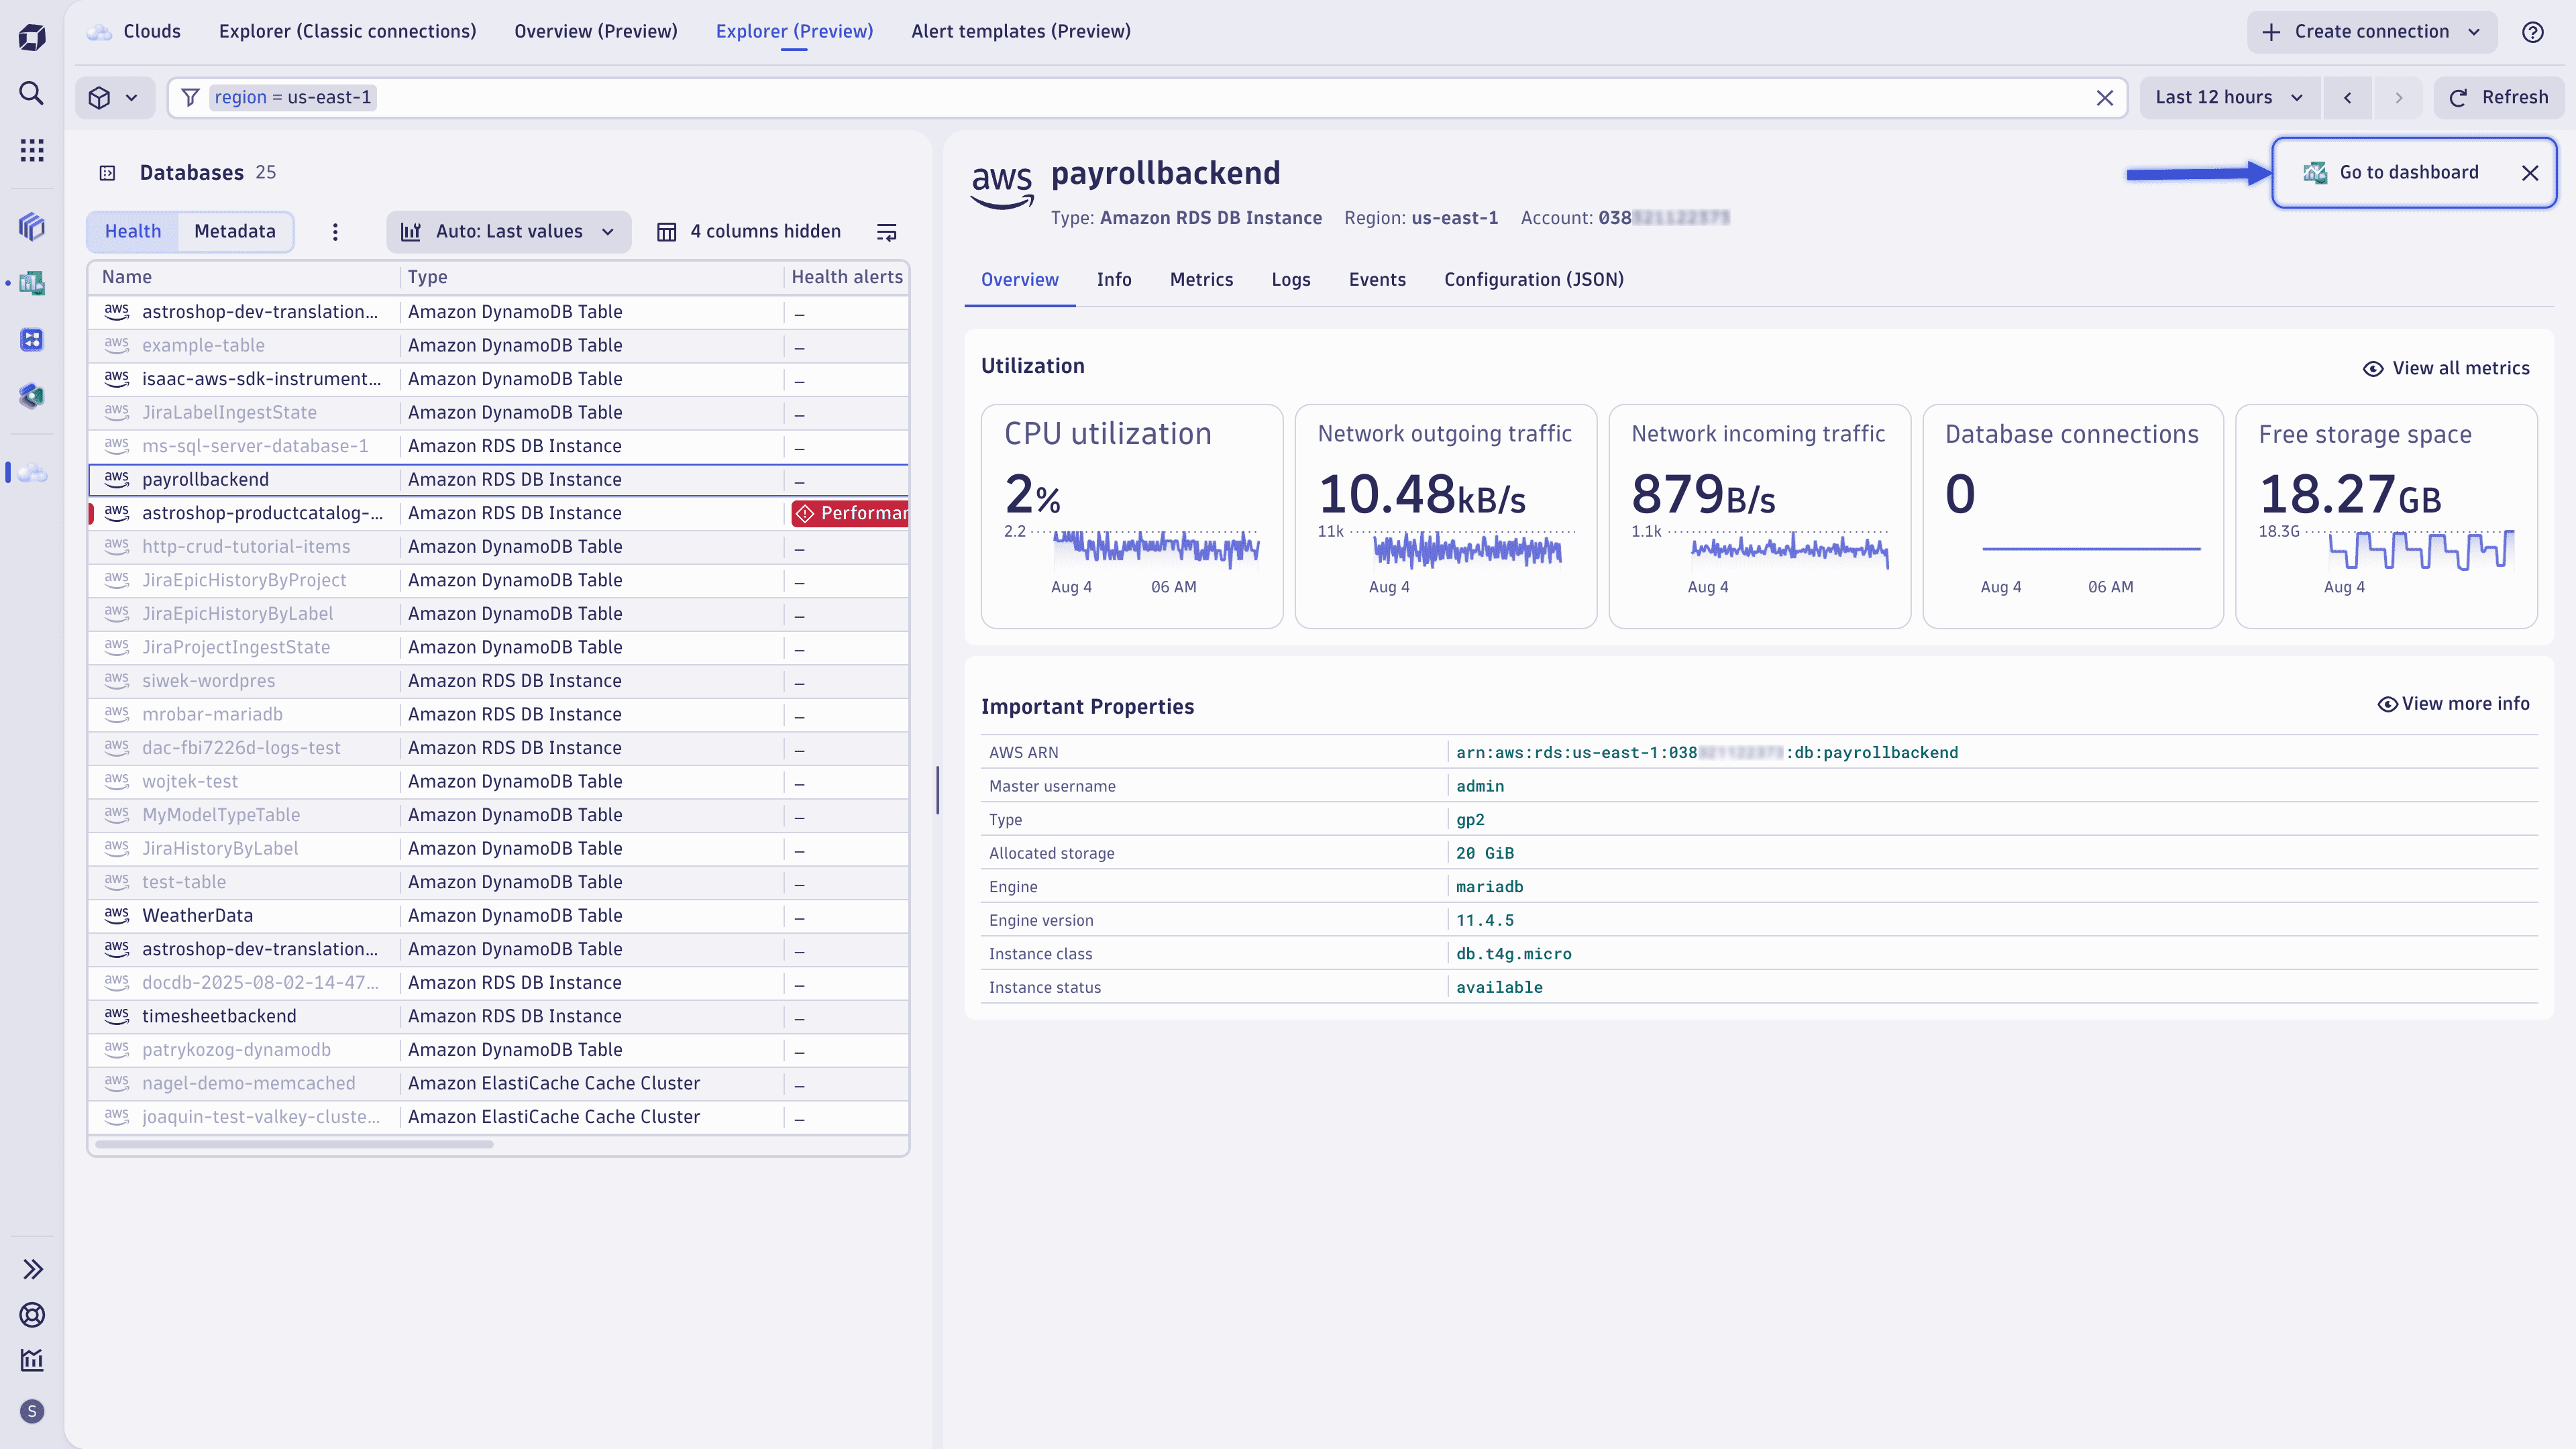This screenshot has height=1449, width=2576.
Task: Switch to the Metadata toggle view
Action: pos(235,232)
